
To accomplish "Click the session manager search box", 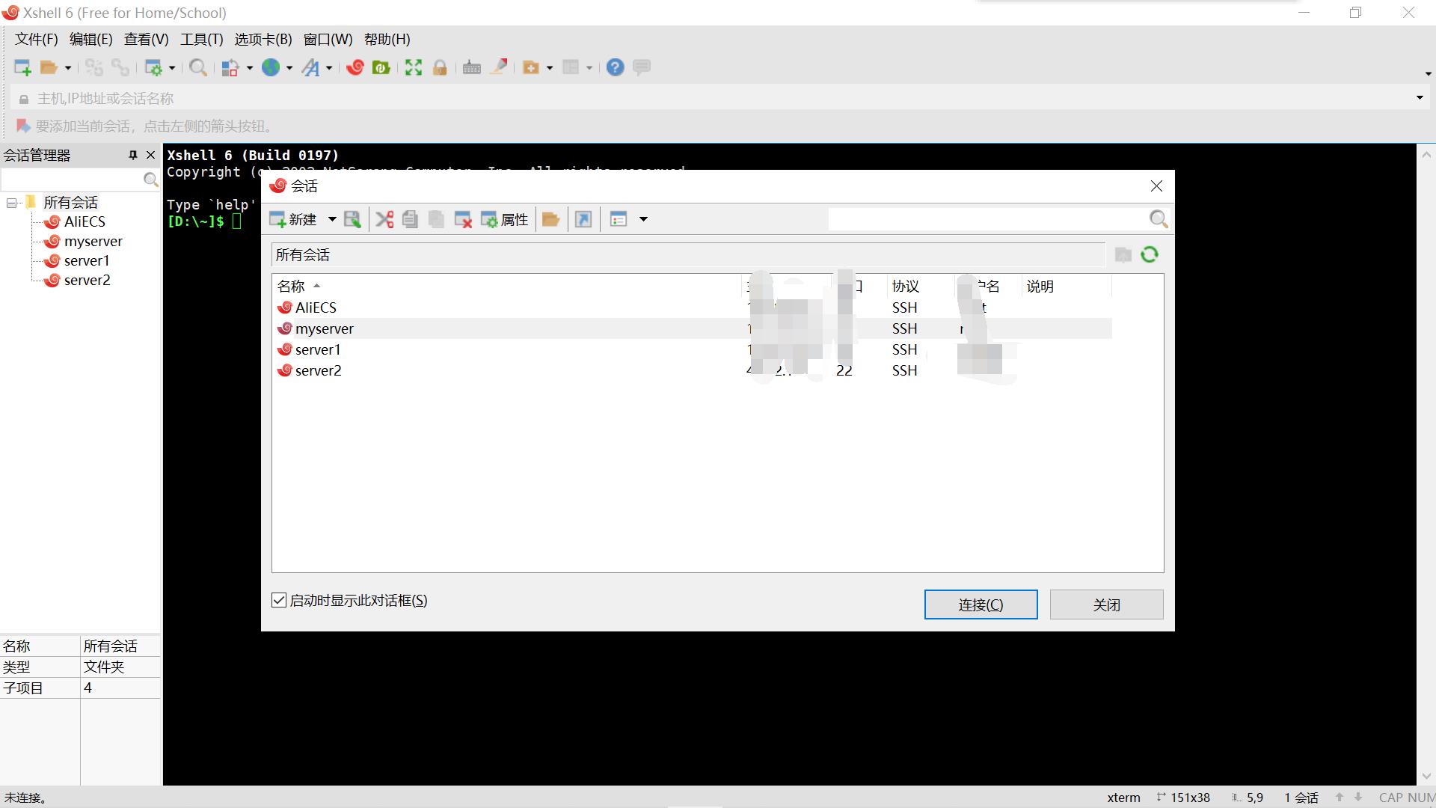I will [73, 180].
